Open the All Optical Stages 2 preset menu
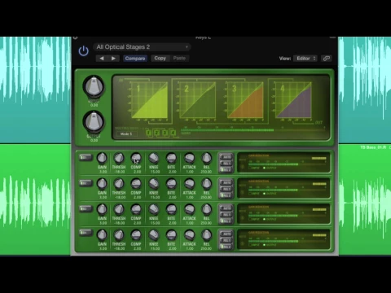The image size is (391, 293). point(142,47)
